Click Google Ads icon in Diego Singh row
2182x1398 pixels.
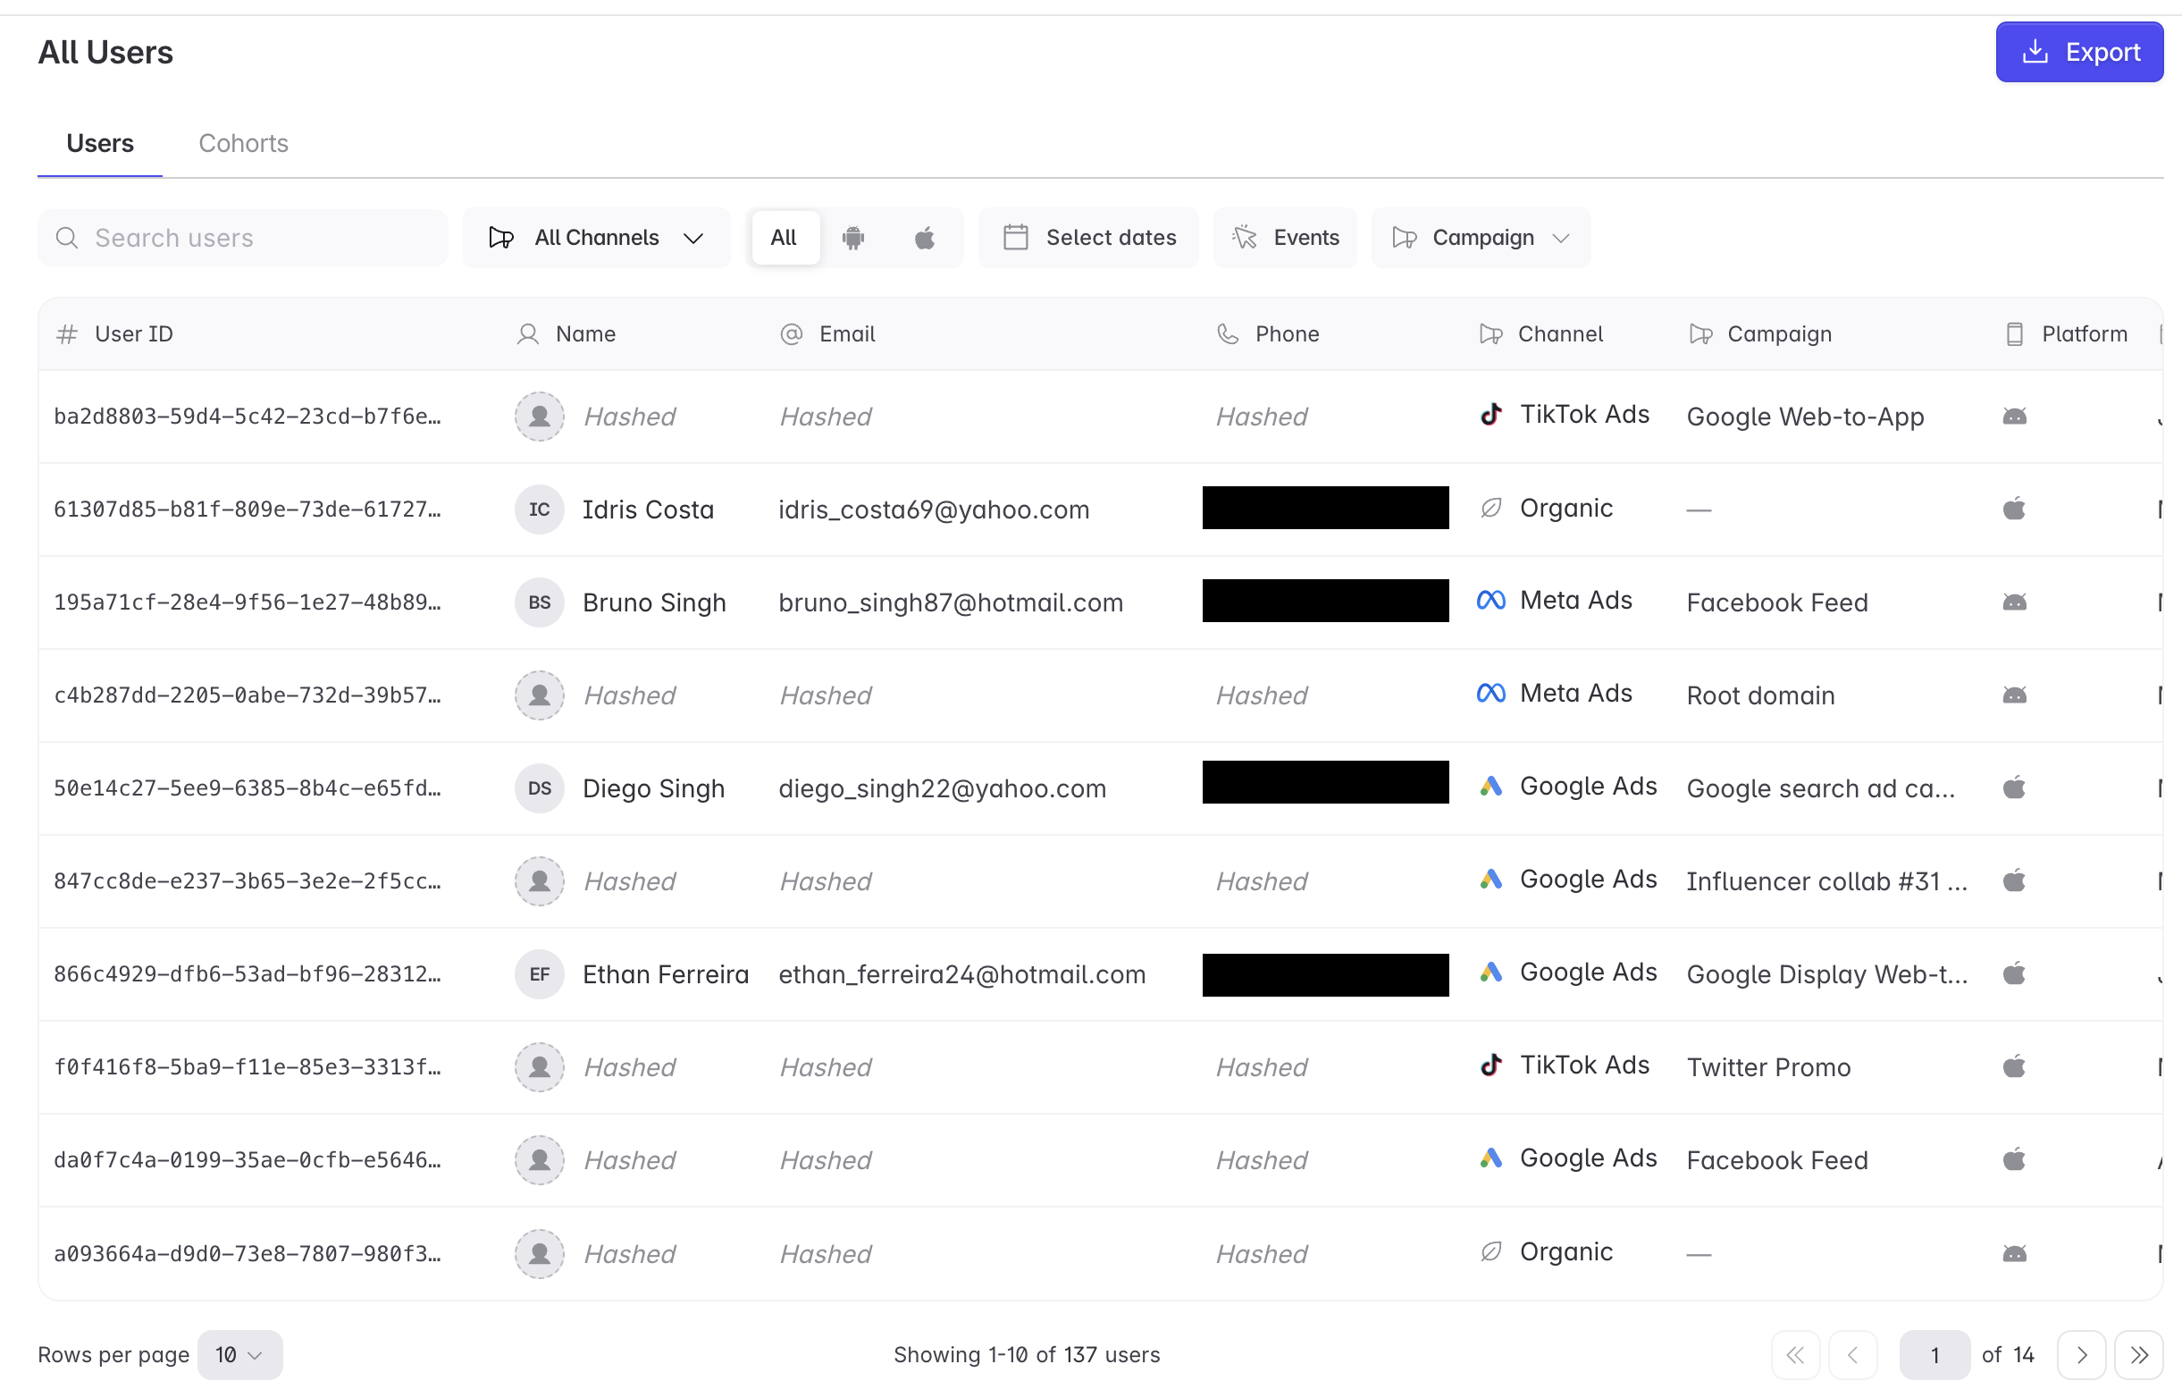[1490, 786]
